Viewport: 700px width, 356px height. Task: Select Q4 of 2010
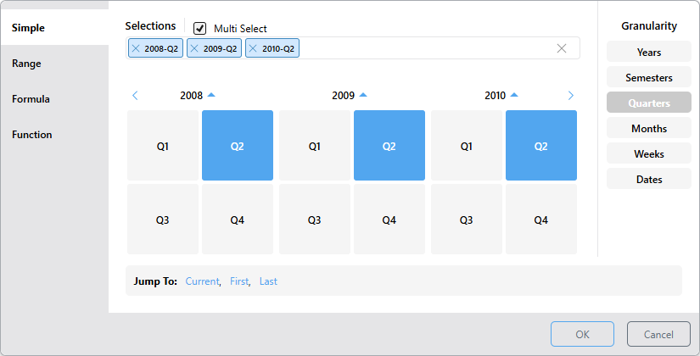(540, 220)
